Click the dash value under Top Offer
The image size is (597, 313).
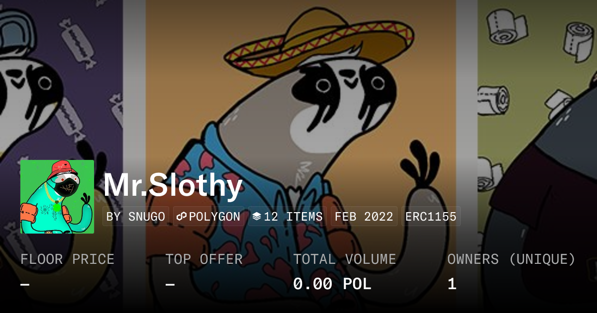pos(170,285)
